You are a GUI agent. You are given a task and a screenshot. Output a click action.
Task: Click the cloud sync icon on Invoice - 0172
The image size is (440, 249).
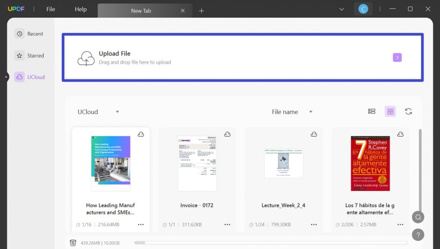point(227,134)
